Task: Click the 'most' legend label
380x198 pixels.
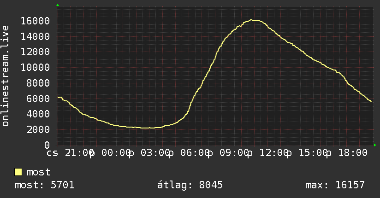Action: point(38,172)
